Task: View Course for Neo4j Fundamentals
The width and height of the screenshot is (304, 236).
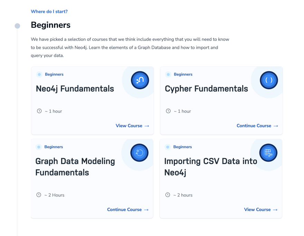Action: click(x=132, y=126)
